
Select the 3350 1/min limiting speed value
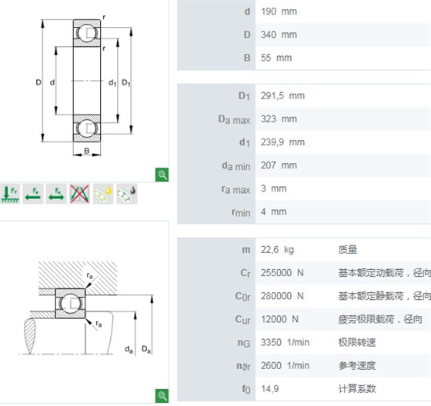click(285, 342)
